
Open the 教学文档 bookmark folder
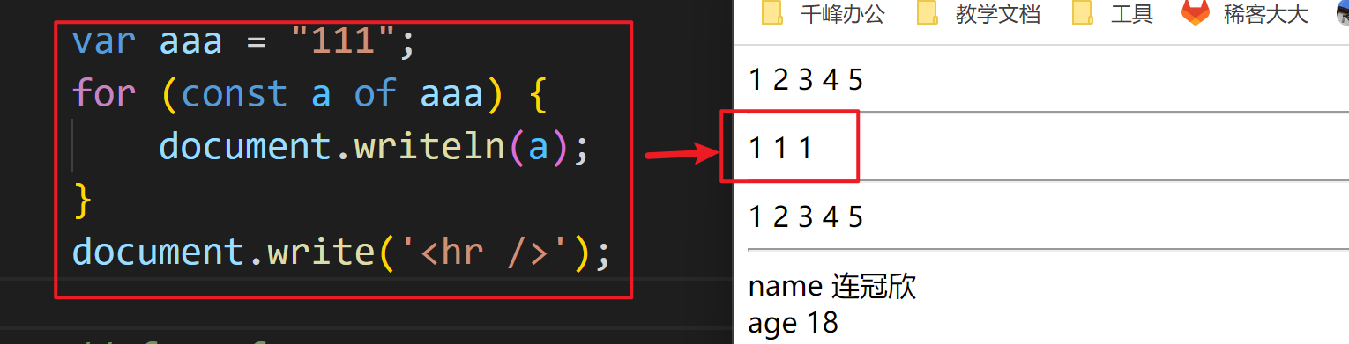(979, 13)
